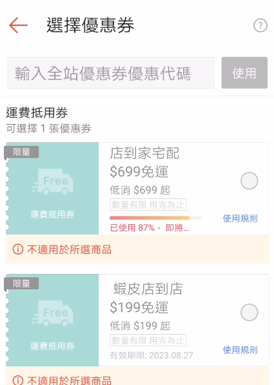Tap the 限量 badge on the first voucher
Screen dimensions: 274x385
click(x=21, y=152)
